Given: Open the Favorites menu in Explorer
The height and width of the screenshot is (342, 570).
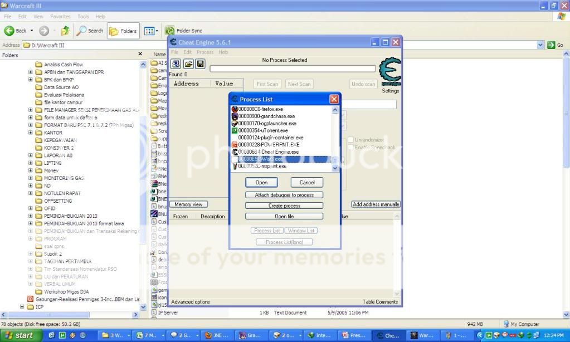Looking at the screenshot, I should [60, 17].
